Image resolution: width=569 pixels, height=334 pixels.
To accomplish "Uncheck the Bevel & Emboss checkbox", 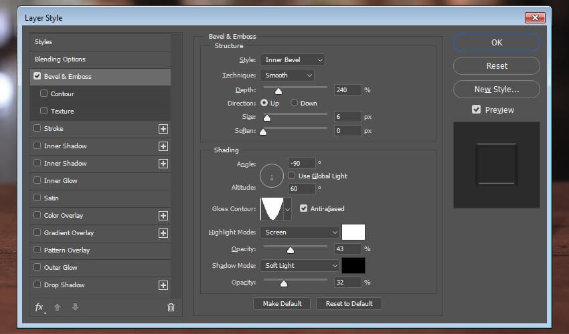I will (x=37, y=76).
